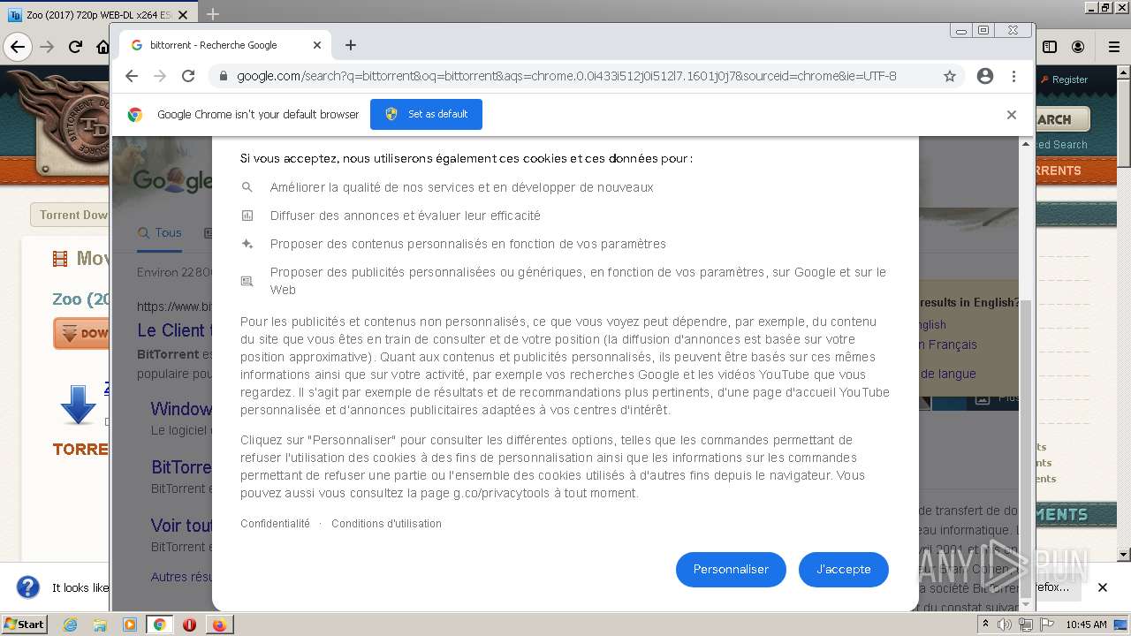1131x636 pixels.
Task: Reload the Google search page in Chrome
Action: tap(188, 76)
